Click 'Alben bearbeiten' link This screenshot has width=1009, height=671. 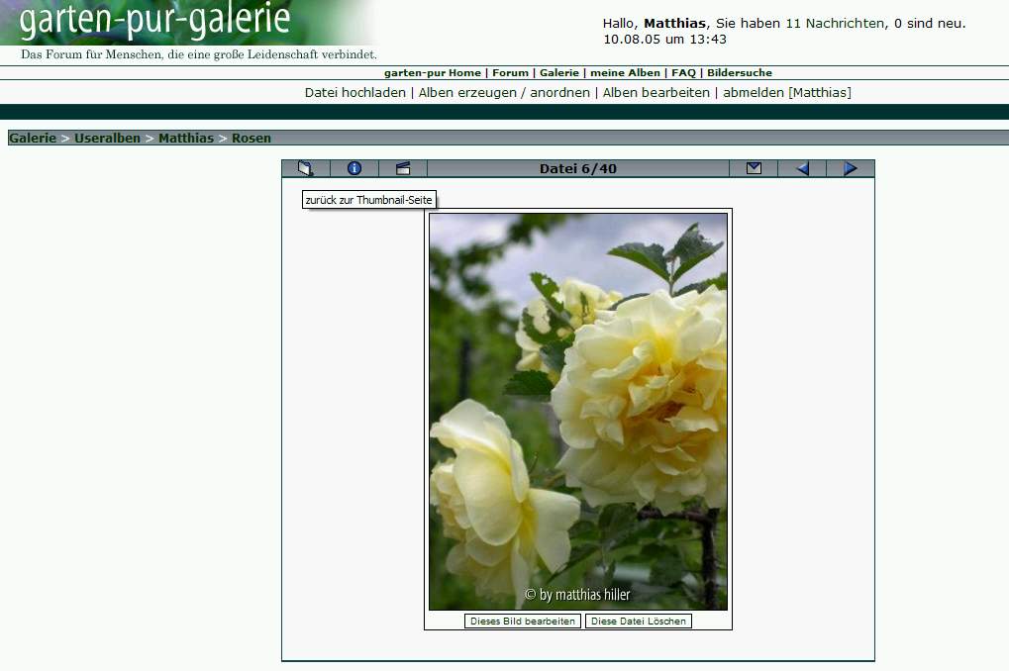pyautogui.click(x=656, y=93)
